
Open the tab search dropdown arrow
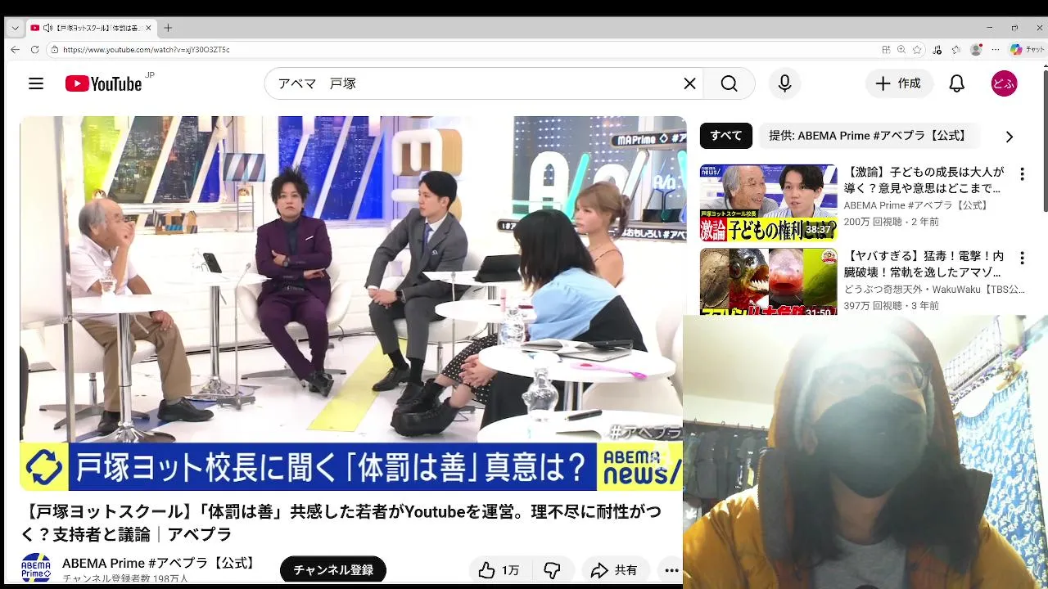coord(15,28)
